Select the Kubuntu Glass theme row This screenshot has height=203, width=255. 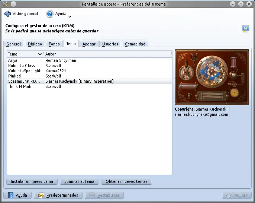coord(90,66)
